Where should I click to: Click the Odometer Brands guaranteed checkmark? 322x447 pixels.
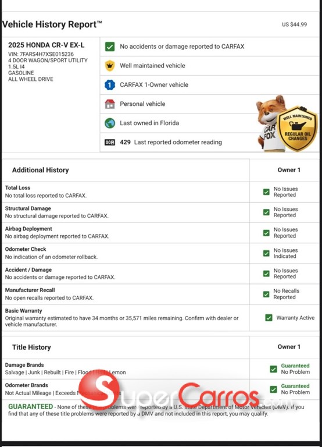coord(273,389)
